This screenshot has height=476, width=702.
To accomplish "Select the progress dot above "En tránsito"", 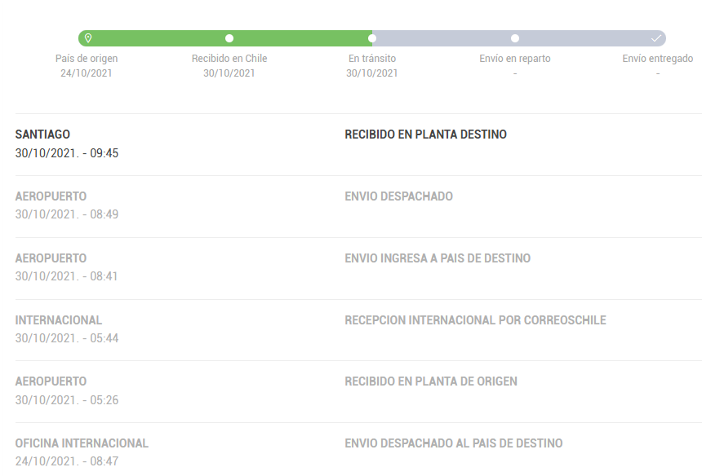I will (372, 38).
